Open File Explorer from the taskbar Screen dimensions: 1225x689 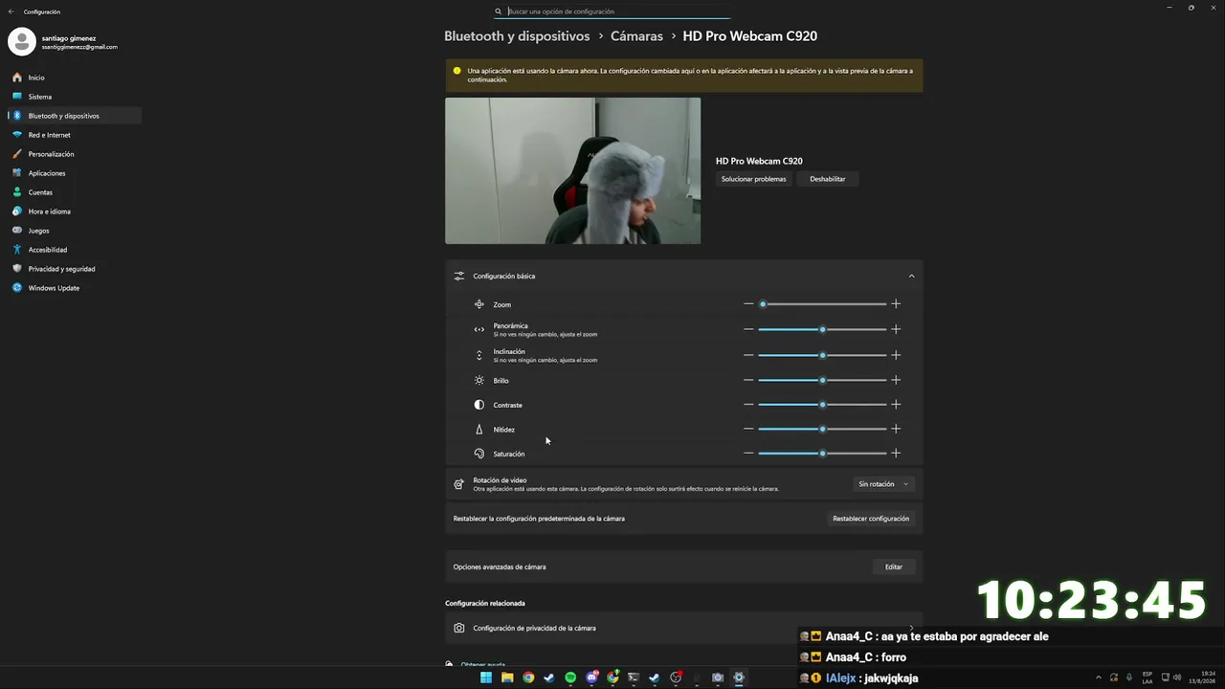[507, 678]
